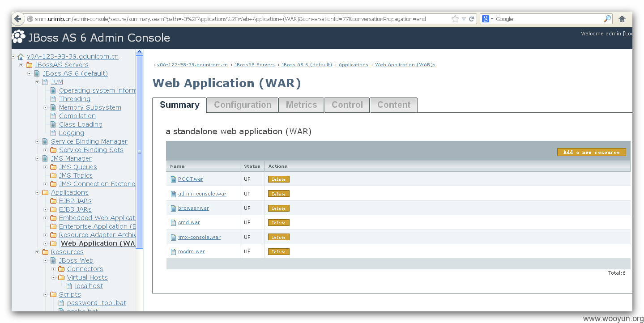
Task: Collapse the Applications tree node
Action: [38, 192]
